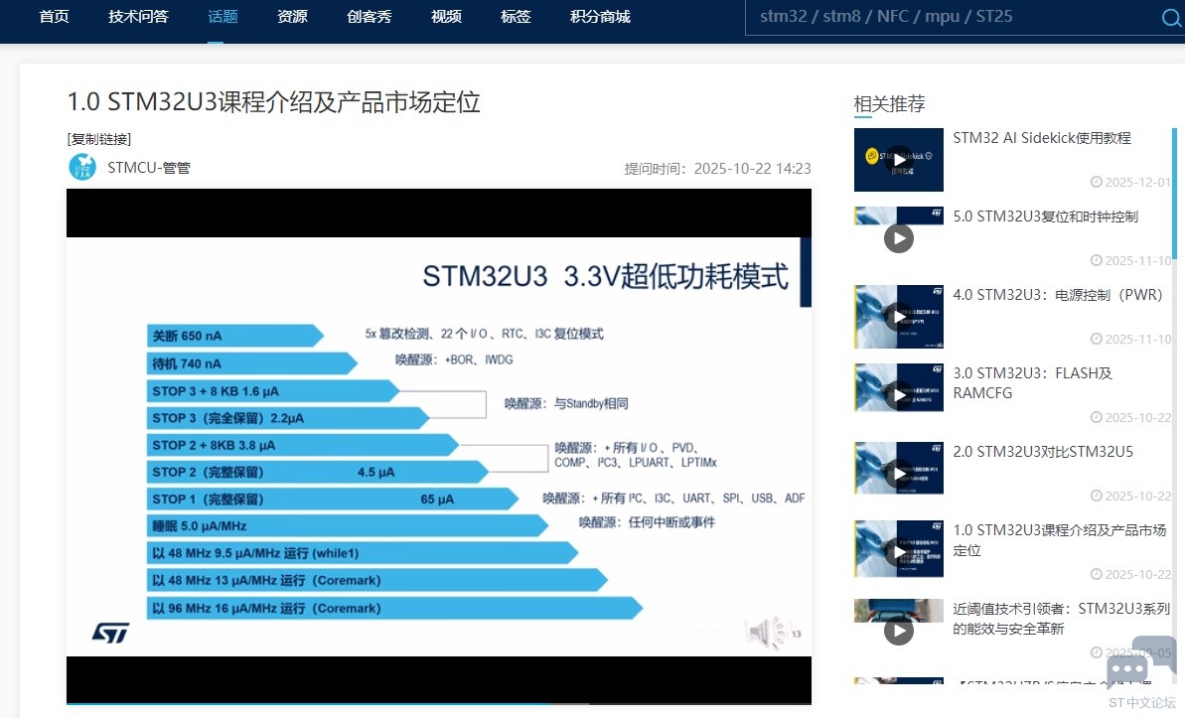Open the 创客秀 navigation item

pos(370,17)
